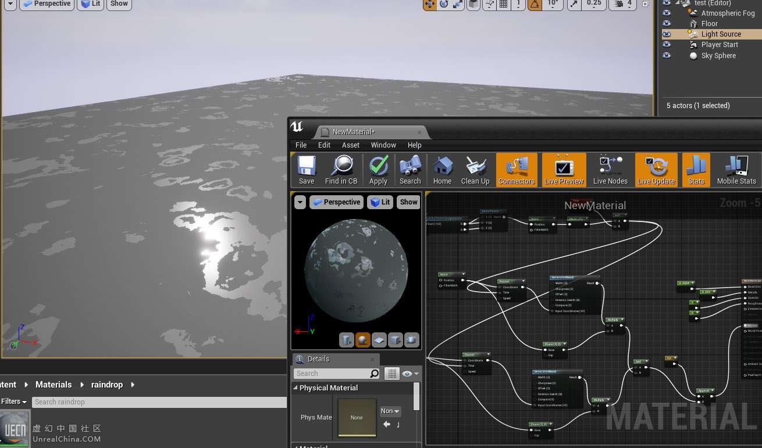Image resolution: width=762 pixels, height=448 pixels.
Task: Open Phys Material None dropdown
Action: [390, 411]
